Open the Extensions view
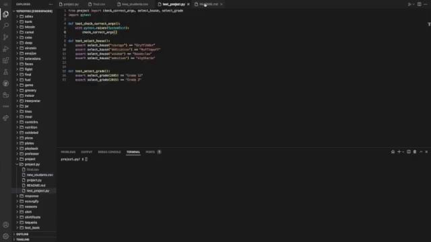Screen dimensions: 431x242 [5, 61]
